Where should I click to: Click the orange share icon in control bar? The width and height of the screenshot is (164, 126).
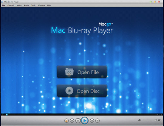[x=66, y=121]
